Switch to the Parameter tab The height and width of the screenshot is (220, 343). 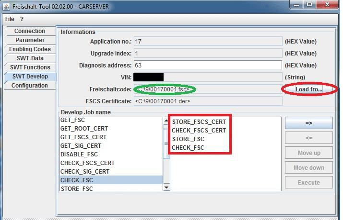coord(29,40)
